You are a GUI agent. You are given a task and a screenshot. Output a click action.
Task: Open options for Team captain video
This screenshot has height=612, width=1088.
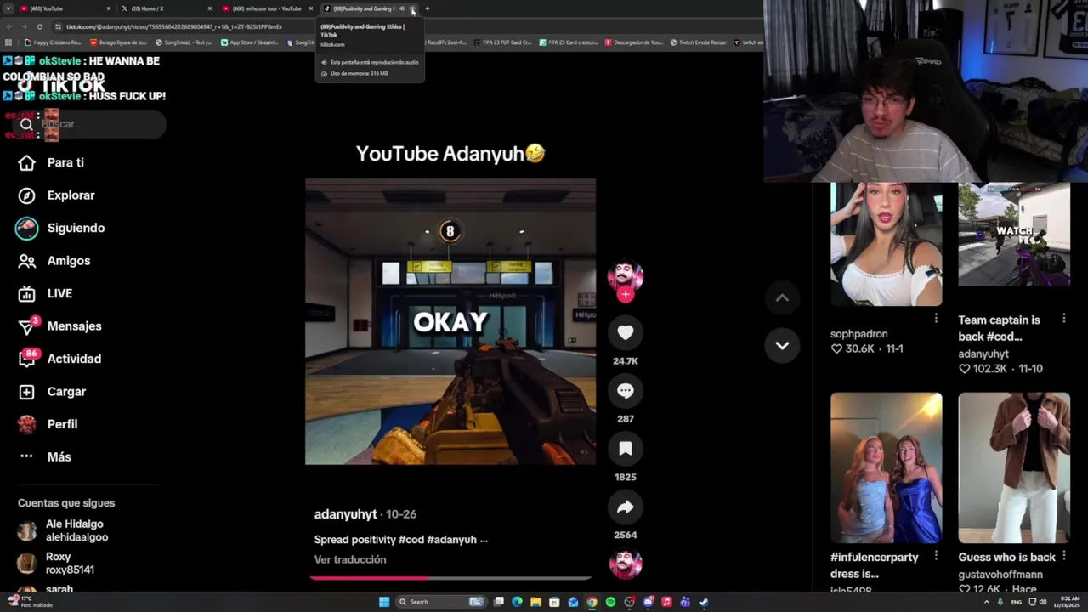[1064, 318]
